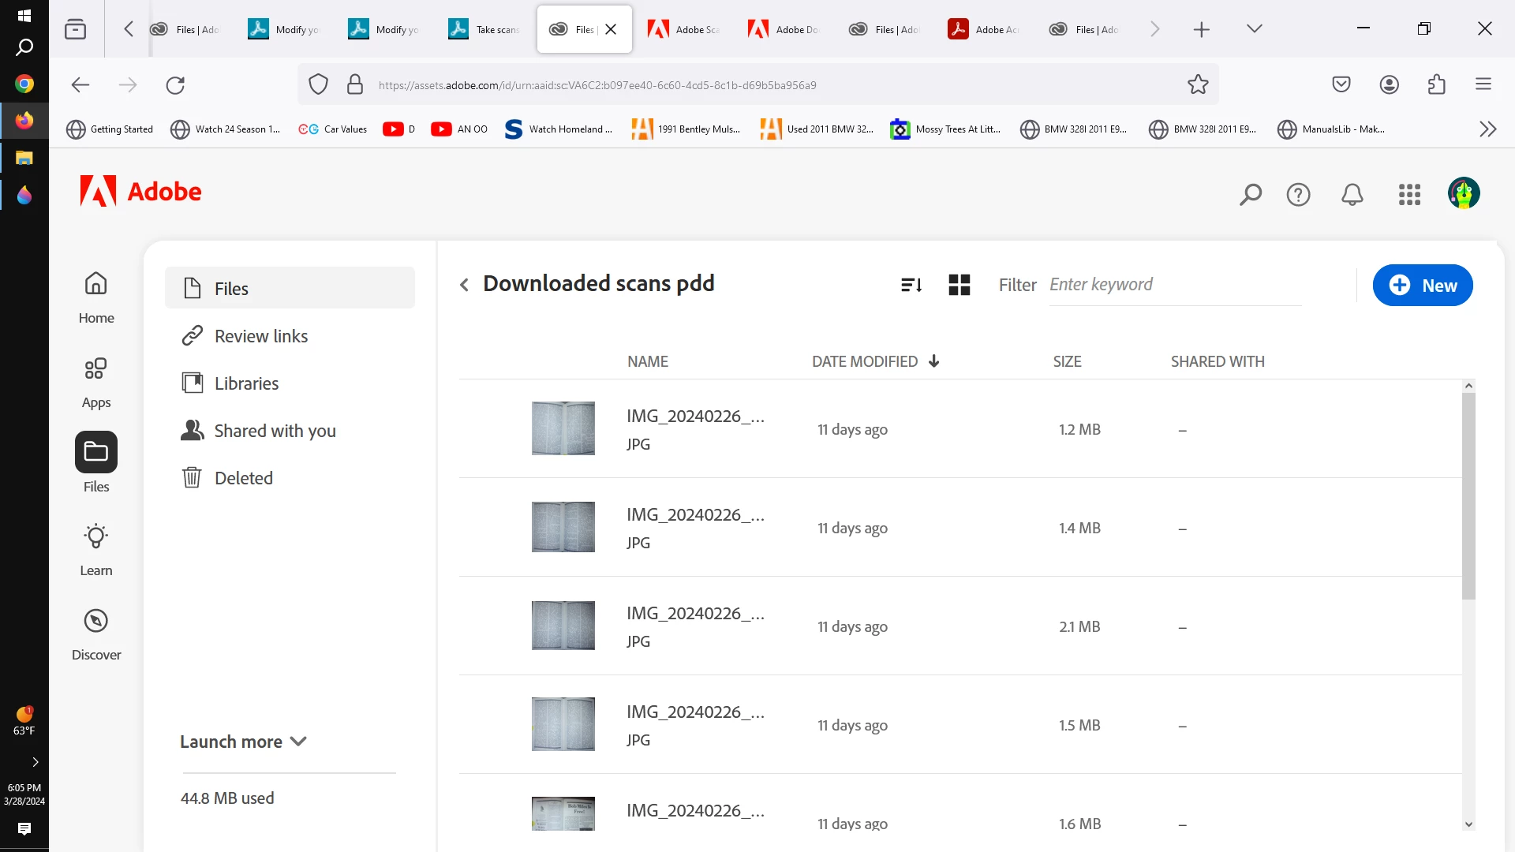Open the Adobe apps grid switcher
Viewport: 1515px width, 852px height.
(1409, 194)
